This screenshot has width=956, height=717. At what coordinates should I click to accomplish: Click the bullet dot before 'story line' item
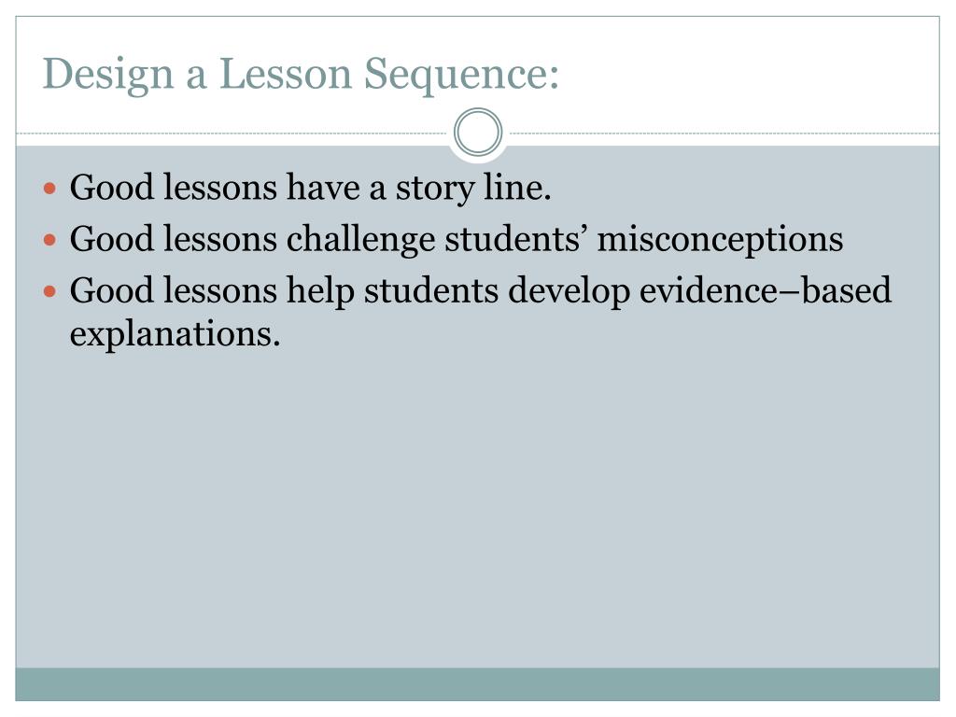[51, 189]
